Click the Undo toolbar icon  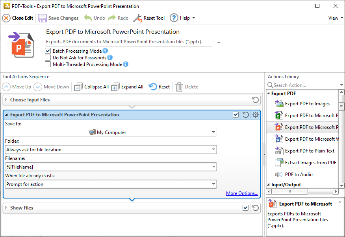[x=94, y=18]
